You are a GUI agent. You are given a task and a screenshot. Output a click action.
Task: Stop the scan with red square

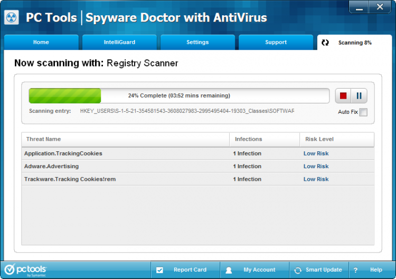coord(343,96)
